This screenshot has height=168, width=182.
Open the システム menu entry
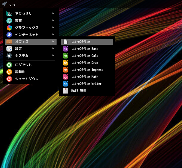(x=31, y=56)
